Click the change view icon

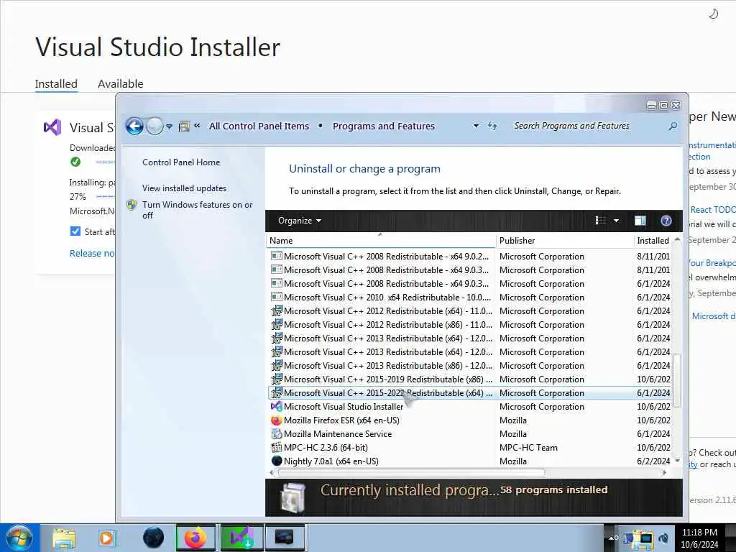tap(600, 221)
